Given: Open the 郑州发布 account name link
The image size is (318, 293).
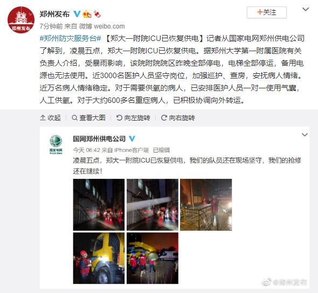Looking at the screenshot, I should coord(54,14).
